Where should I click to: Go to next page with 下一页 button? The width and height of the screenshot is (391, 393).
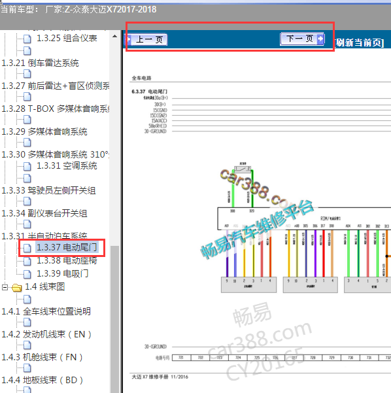click(302, 39)
